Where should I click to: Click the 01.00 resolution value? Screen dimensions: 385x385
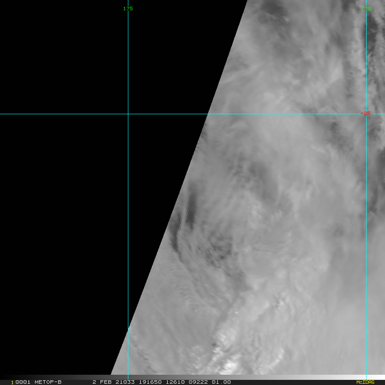pyautogui.click(x=221, y=382)
